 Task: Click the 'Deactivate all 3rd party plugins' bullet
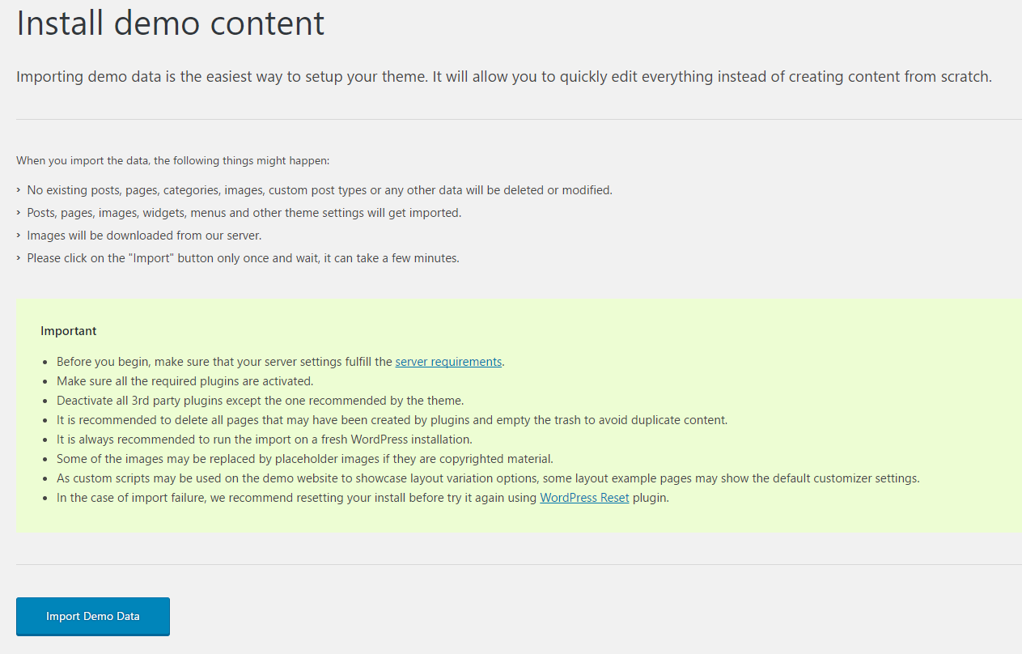click(260, 401)
